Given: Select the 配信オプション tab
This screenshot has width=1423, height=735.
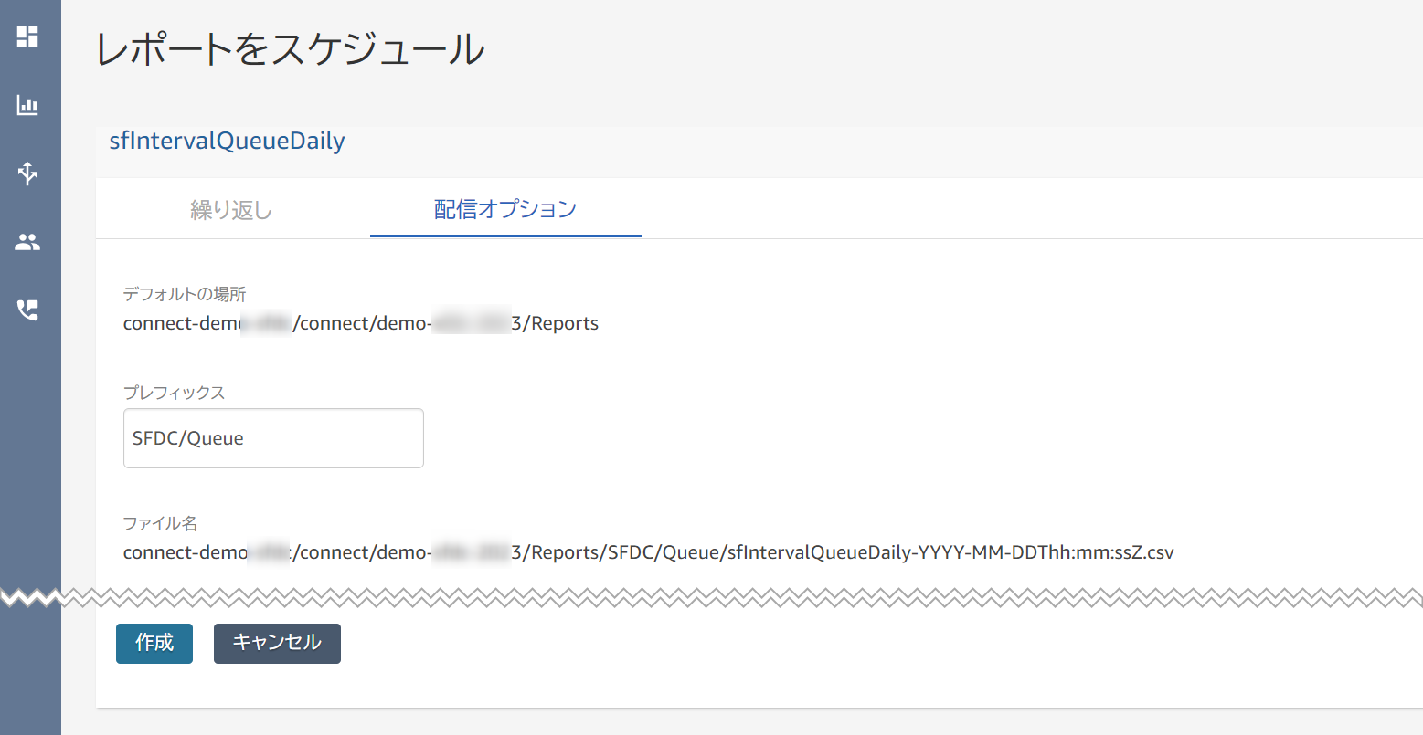Looking at the screenshot, I should tap(505, 209).
